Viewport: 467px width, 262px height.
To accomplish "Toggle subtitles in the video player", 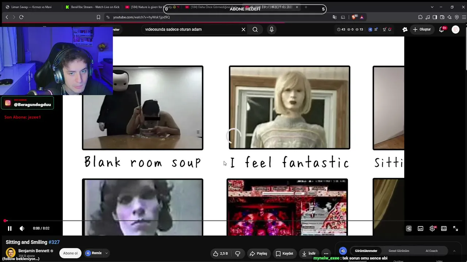I will tap(420, 229).
